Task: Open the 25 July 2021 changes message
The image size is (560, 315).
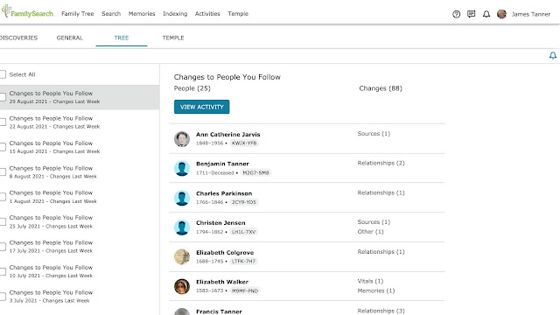Action: (x=80, y=221)
